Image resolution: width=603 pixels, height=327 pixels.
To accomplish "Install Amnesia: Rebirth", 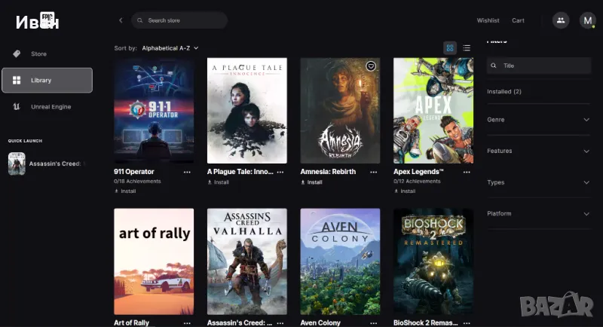I will (311, 182).
